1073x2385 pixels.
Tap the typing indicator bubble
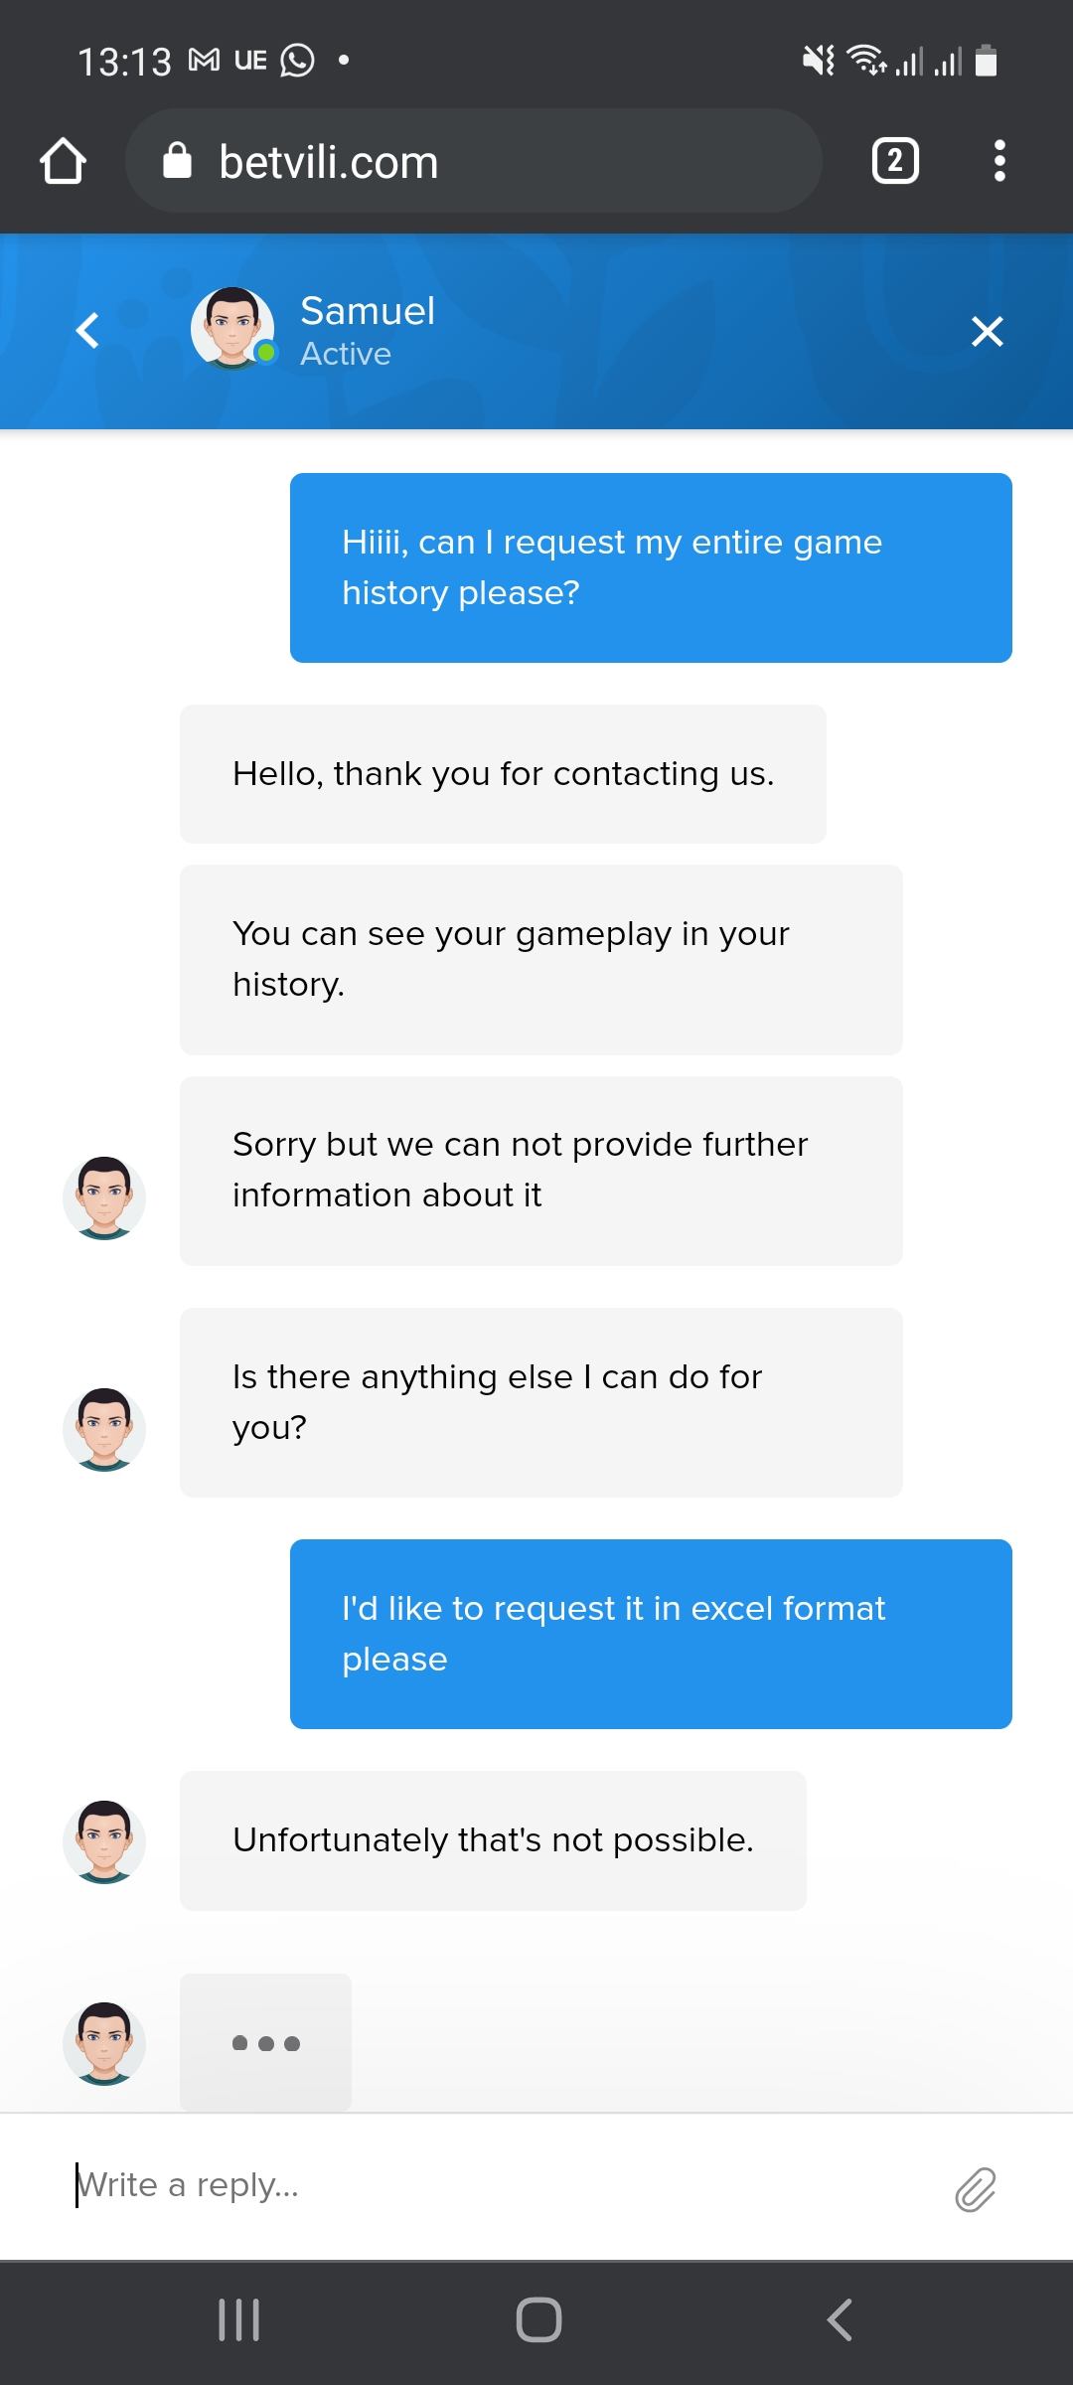point(265,2043)
